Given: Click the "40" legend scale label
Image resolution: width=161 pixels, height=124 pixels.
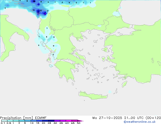Looking at the screenshot, I should 67,123.
